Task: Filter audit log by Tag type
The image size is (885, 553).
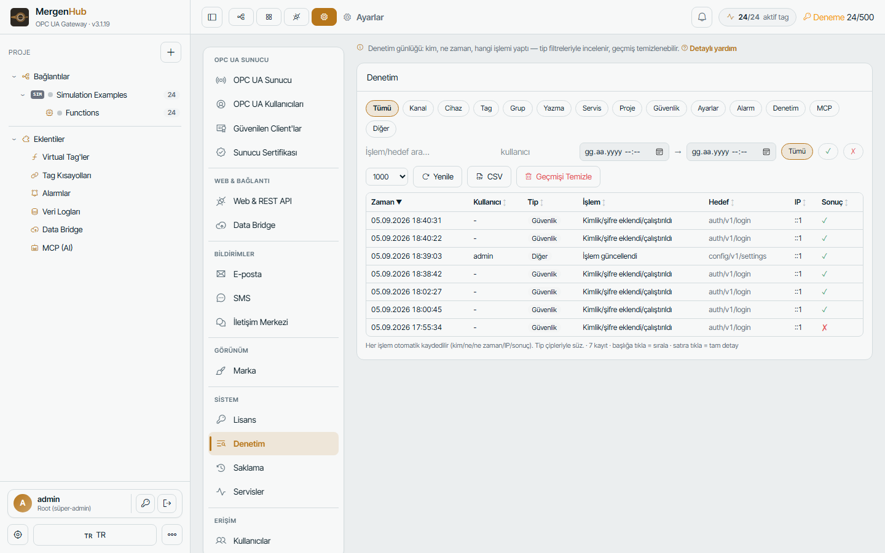Action: [x=486, y=108]
